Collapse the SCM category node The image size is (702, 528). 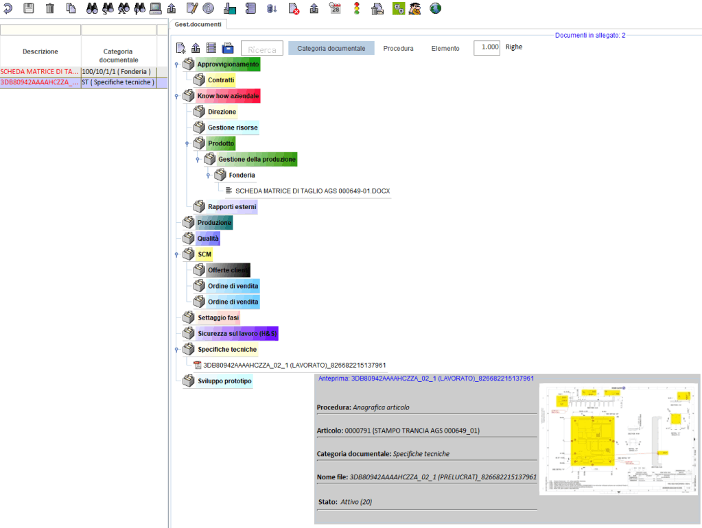click(x=176, y=254)
